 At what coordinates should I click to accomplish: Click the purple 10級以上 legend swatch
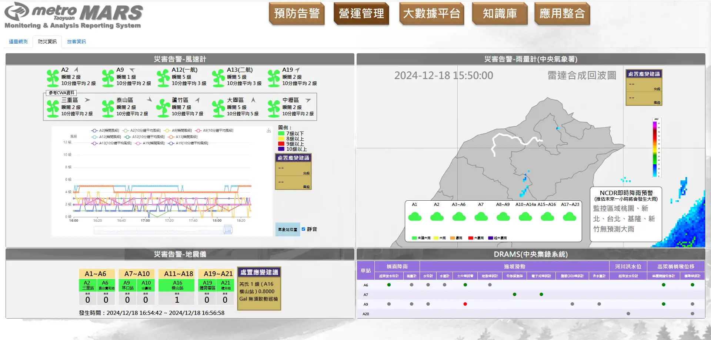click(x=281, y=149)
